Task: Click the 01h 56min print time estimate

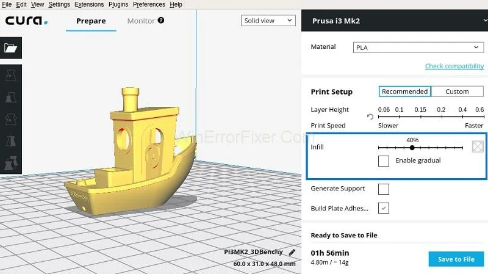Action: coord(330,253)
